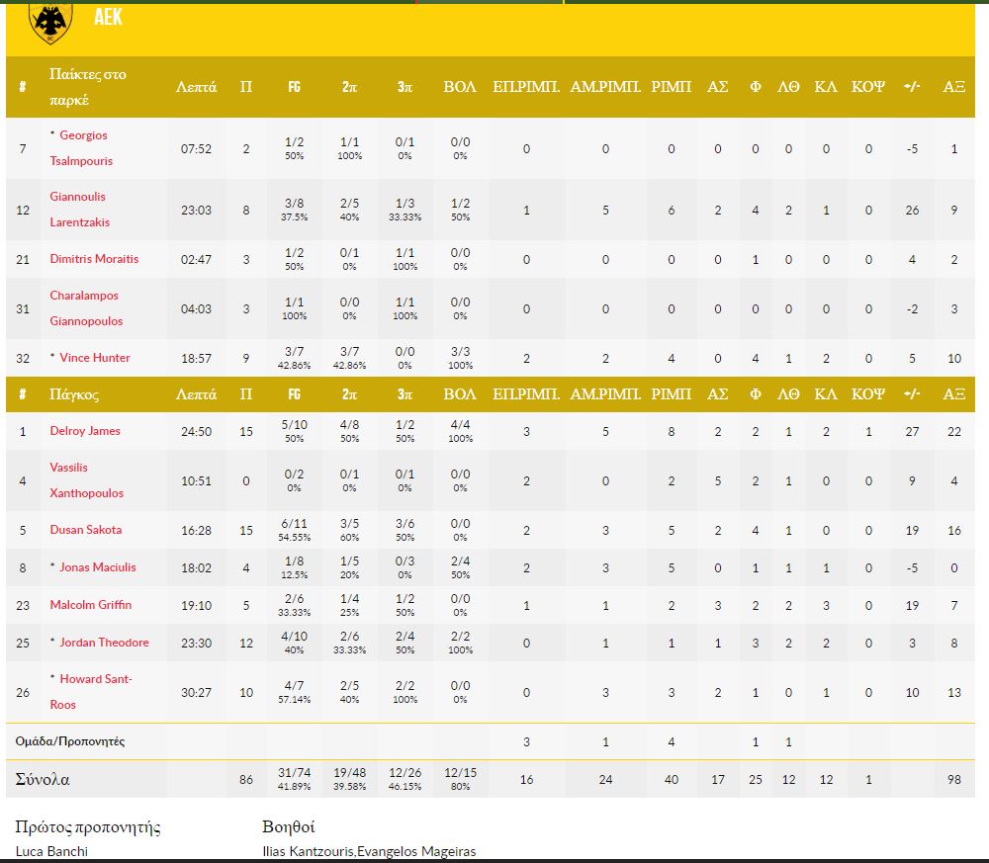989x863 pixels.
Task: Select Jonas Maciulis player link
Action: tap(97, 567)
